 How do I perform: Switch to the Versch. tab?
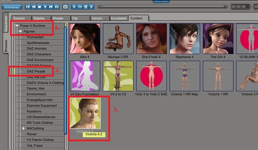click(100, 18)
